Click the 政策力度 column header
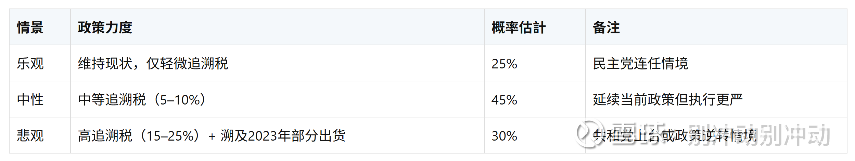 click(x=105, y=27)
